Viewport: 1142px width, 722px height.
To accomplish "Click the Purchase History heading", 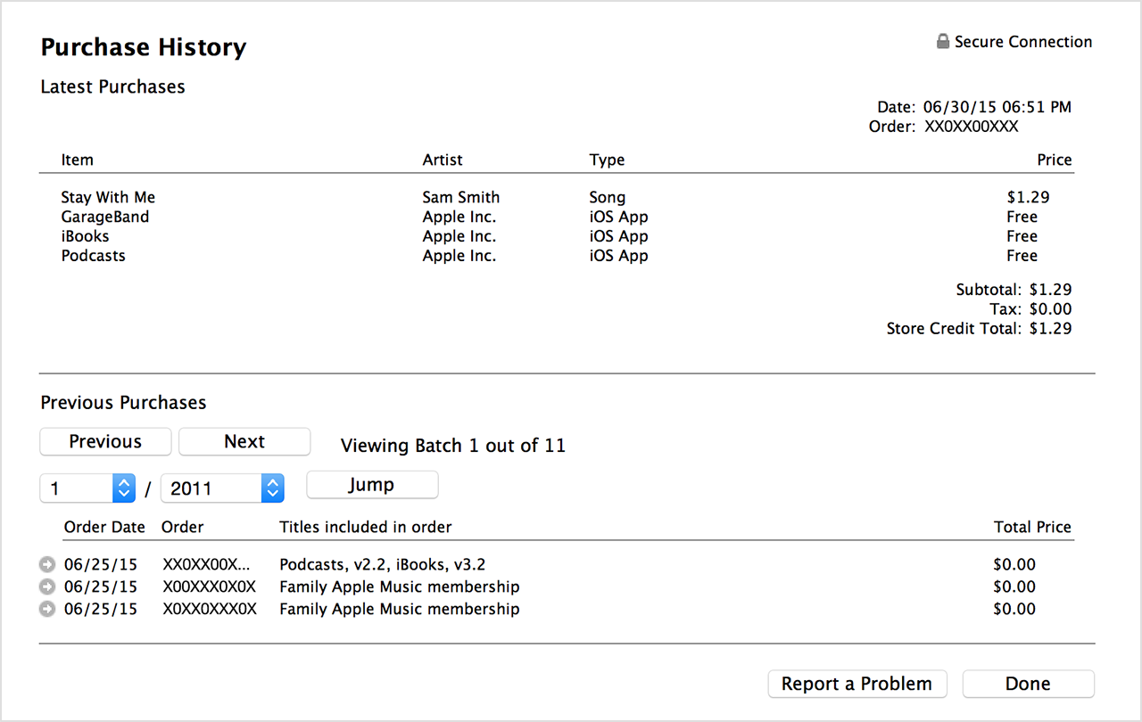I will pyautogui.click(x=144, y=47).
